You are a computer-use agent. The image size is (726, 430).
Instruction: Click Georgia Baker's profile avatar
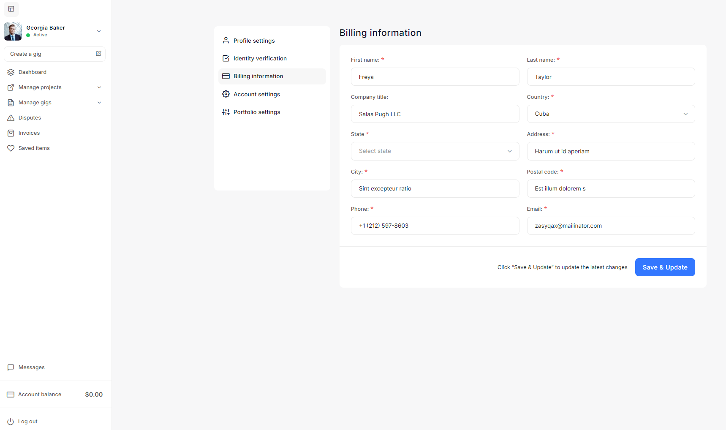tap(13, 32)
